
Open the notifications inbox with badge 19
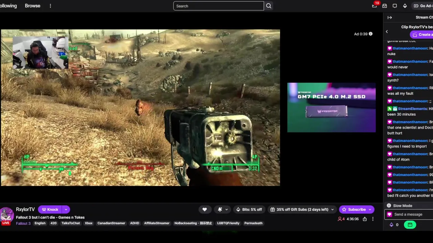tap(374, 6)
